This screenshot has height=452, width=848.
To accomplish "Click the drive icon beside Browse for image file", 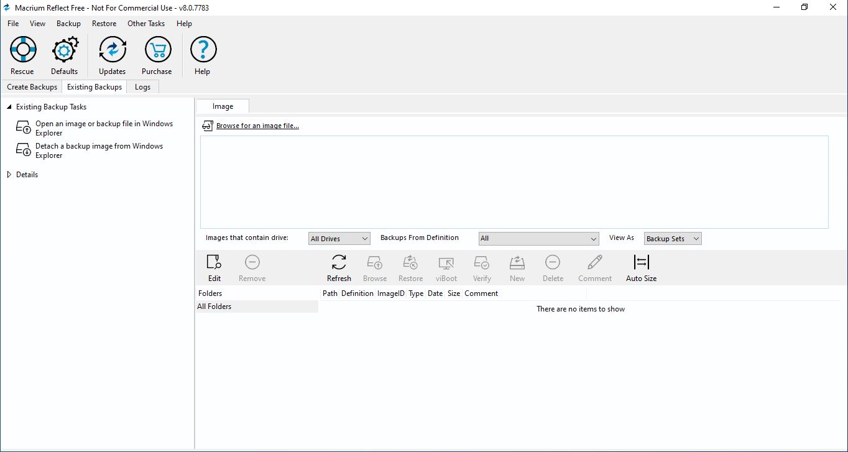I will point(208,126).
